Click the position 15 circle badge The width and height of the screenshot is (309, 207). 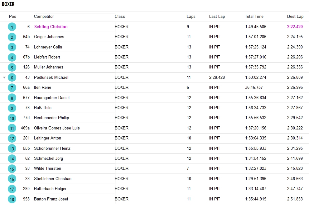[12, 169]
